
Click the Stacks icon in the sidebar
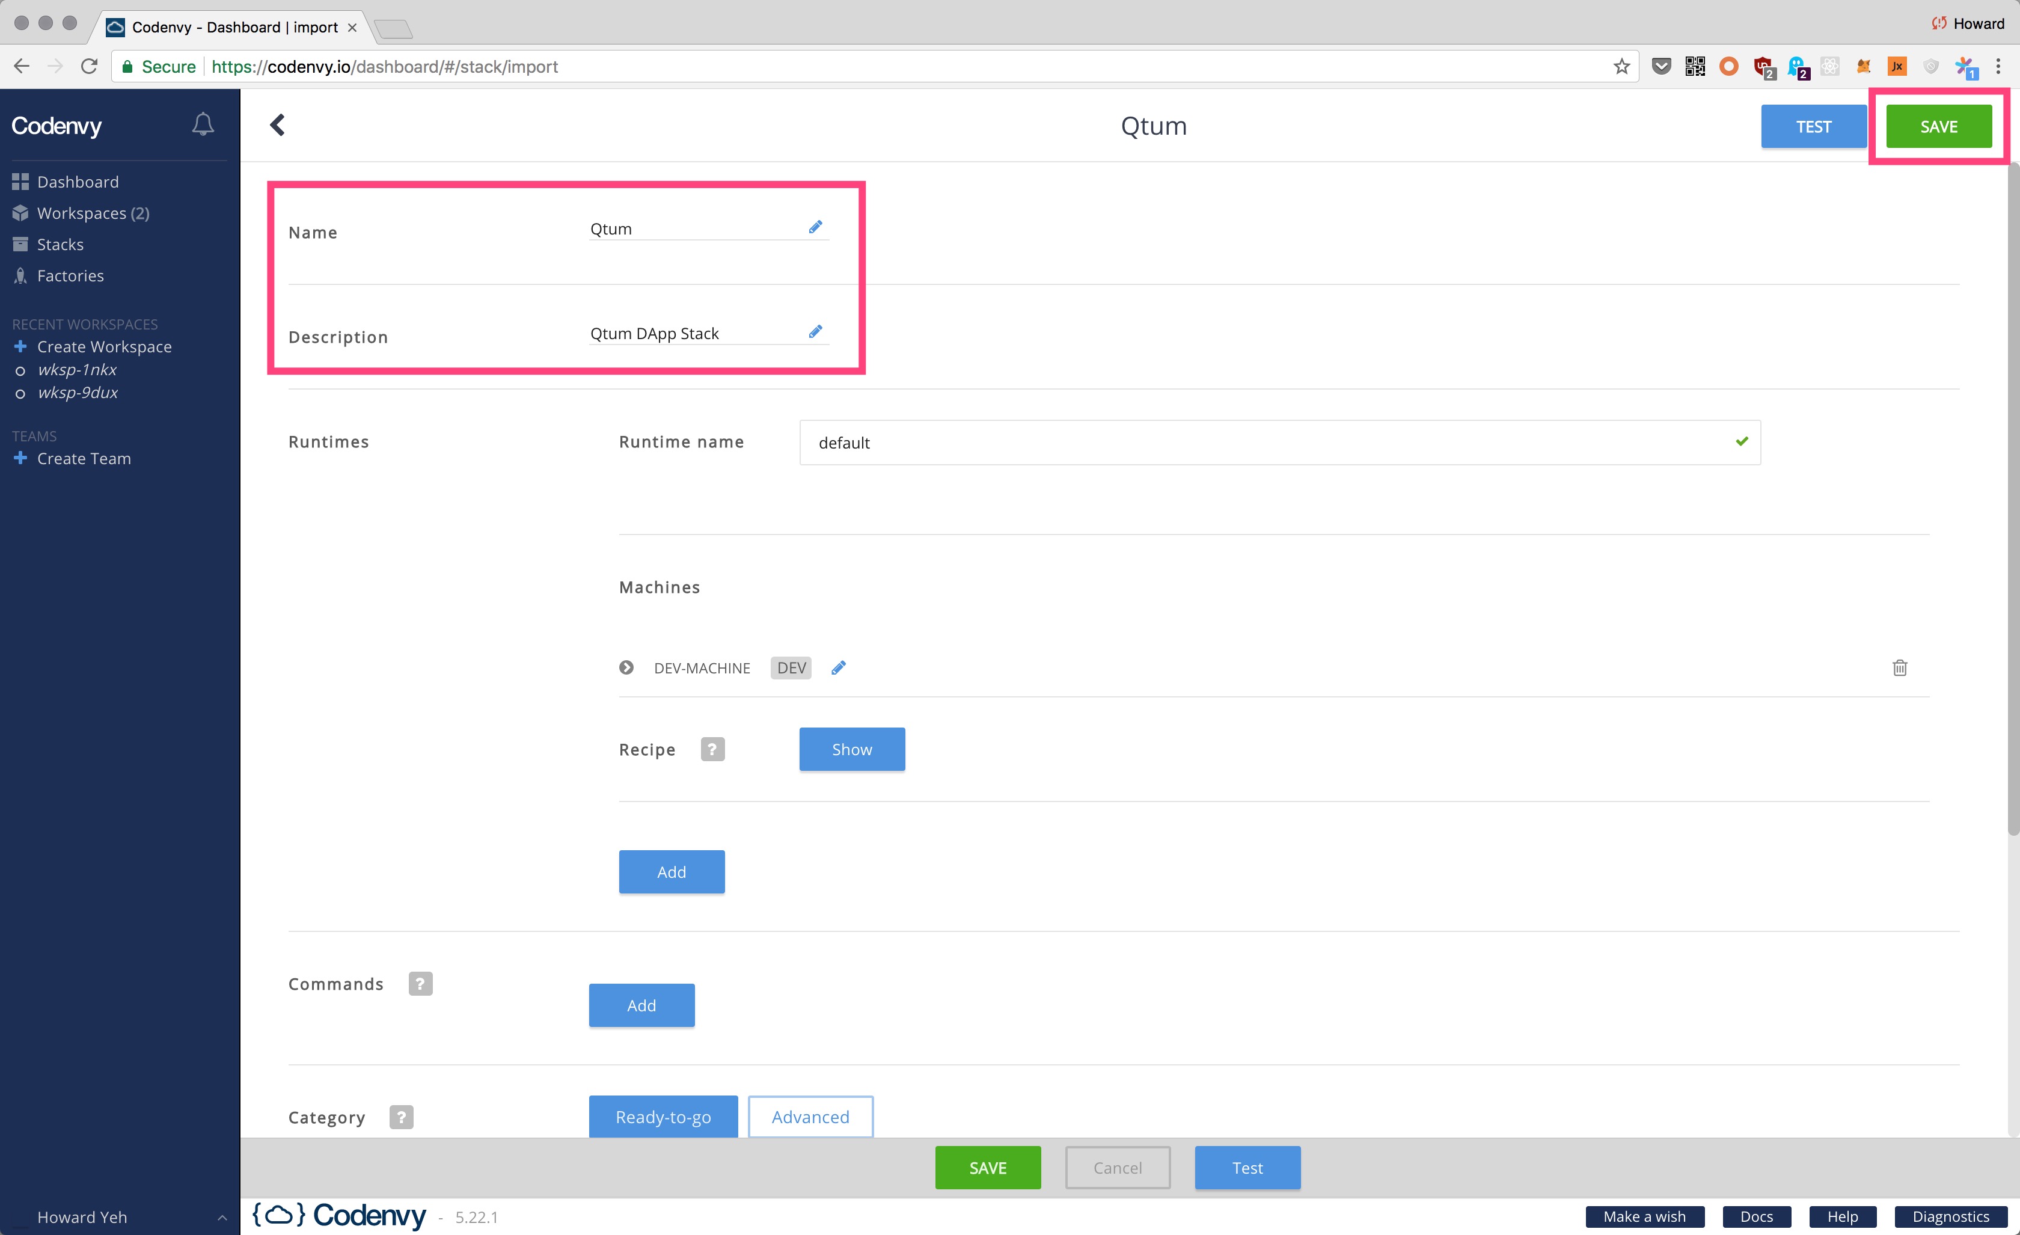click(x=20, y=244)
